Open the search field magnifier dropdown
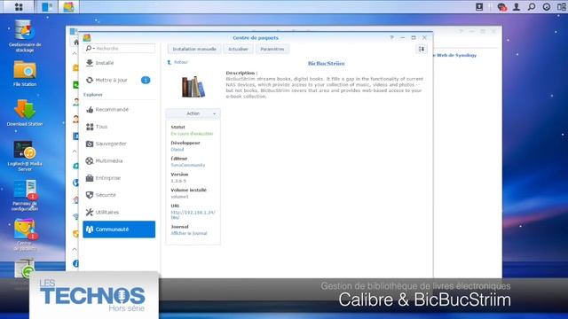The image size is (568, 319). point(90,48)
